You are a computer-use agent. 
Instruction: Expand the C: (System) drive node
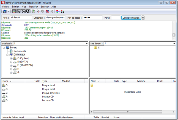click(x=11, y=58)
